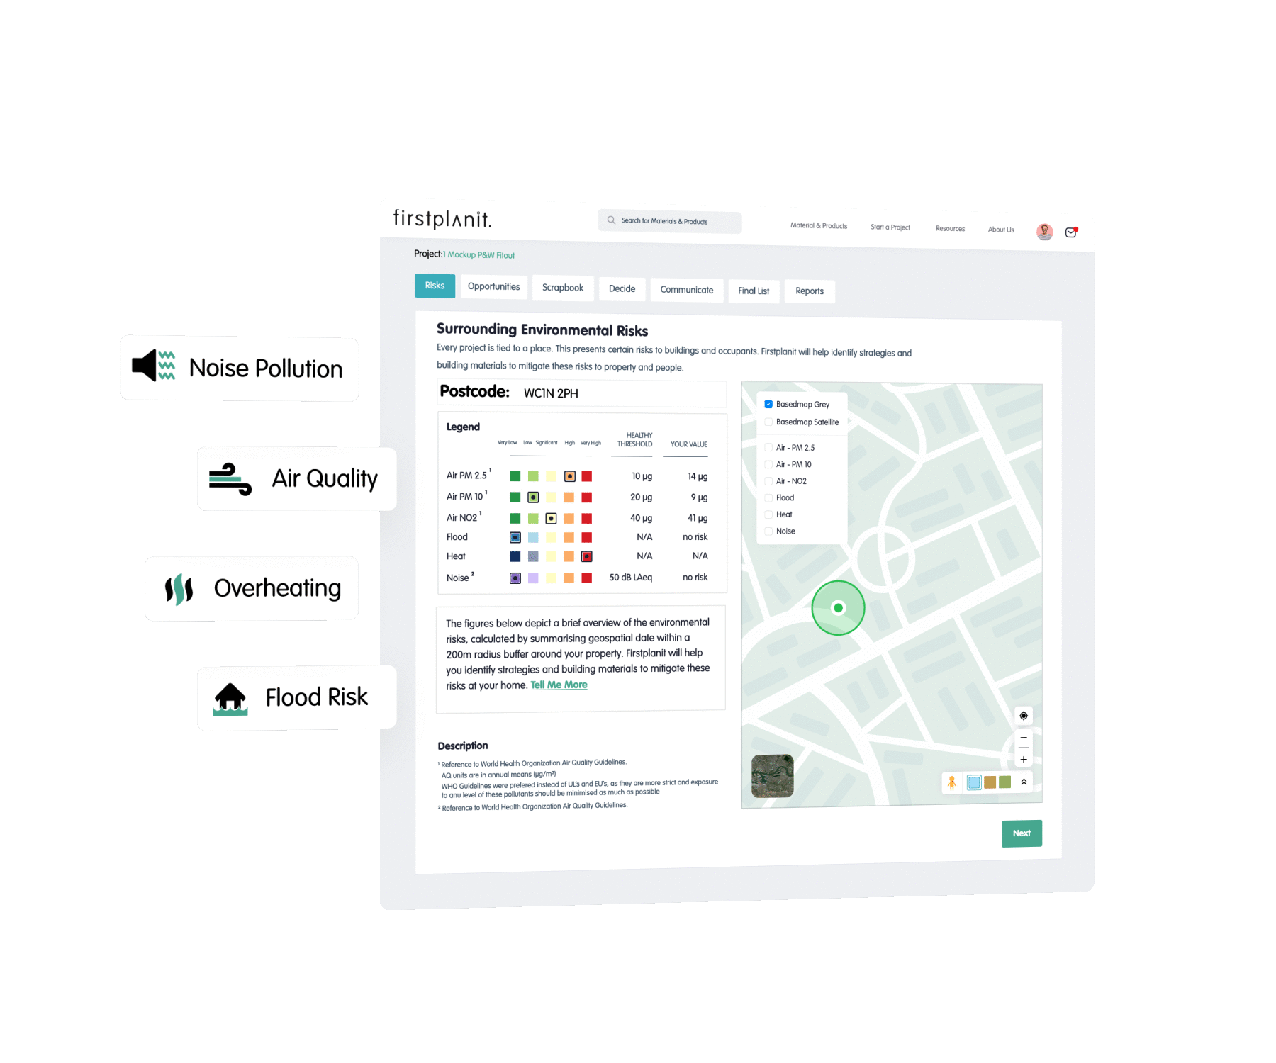Enable the Air - PM 2.5 layer checkbox
This screenshot has height=1063, width=1276.
point(768,447)
